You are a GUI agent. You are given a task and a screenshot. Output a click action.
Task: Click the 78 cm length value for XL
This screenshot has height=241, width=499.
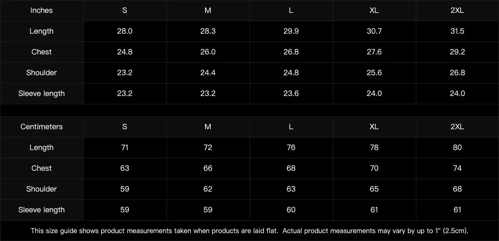coord(374,148)
